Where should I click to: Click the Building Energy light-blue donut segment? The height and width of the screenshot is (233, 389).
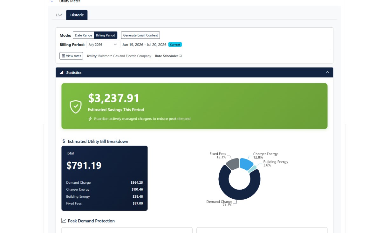[x=252, y=169]
